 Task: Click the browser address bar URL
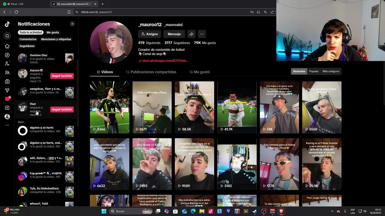click(x=97, y=12)
